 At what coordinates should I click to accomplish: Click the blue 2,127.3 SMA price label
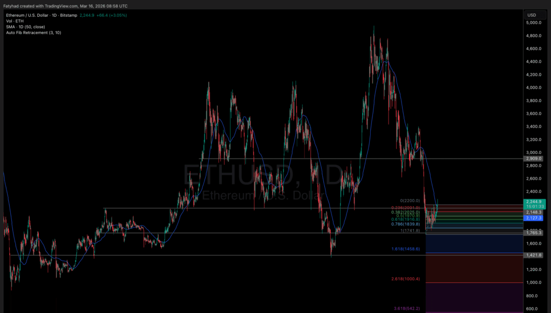click(533, 218)
